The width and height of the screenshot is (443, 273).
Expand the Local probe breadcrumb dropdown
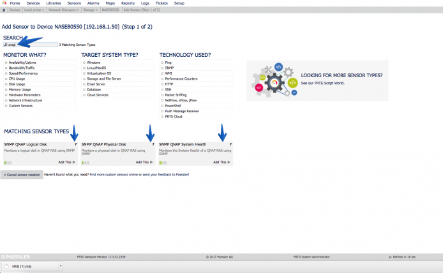tap(34, 10)
